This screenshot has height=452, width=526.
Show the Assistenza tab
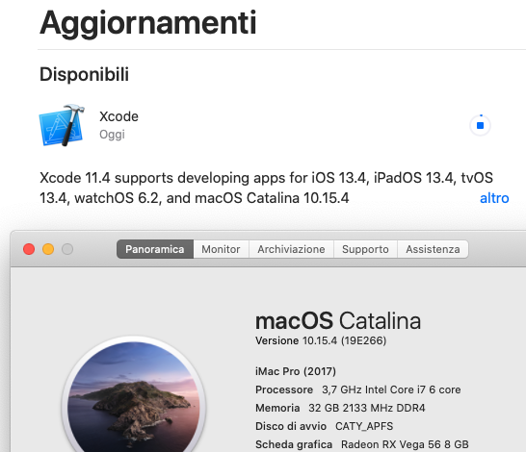[x=433, y=249]
